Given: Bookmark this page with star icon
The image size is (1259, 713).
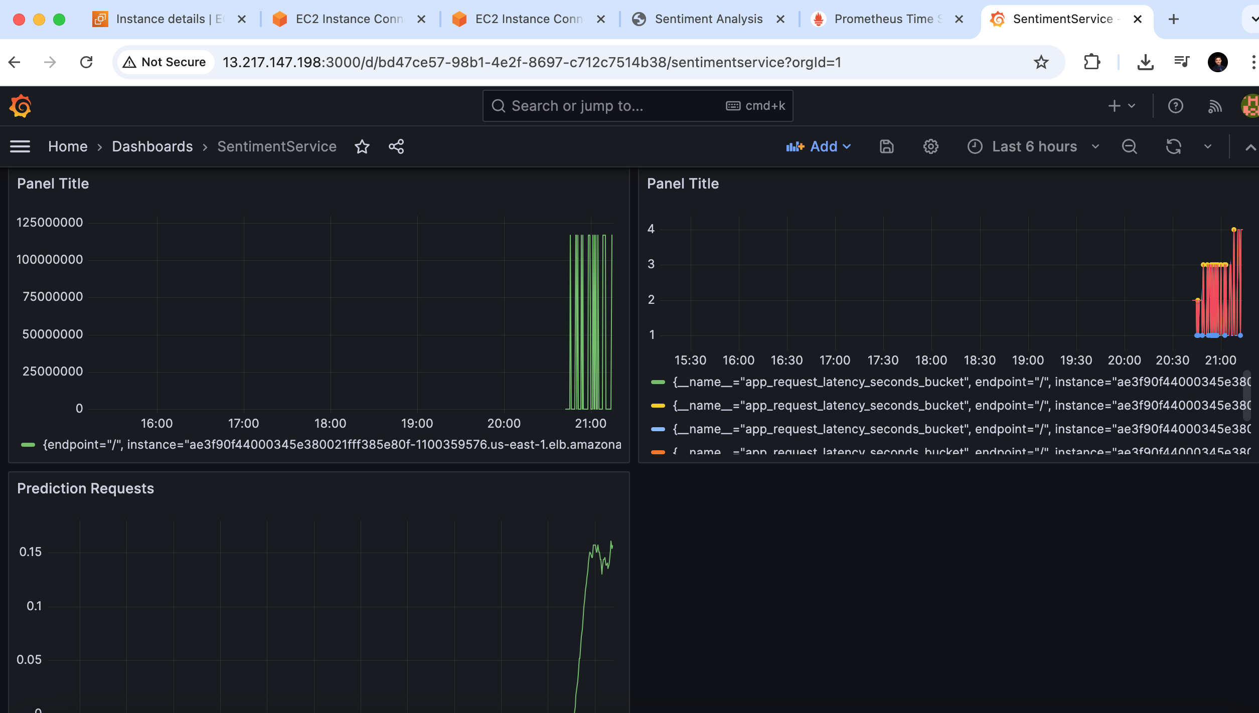Looking at the screenshot, I should (1041, 62).
